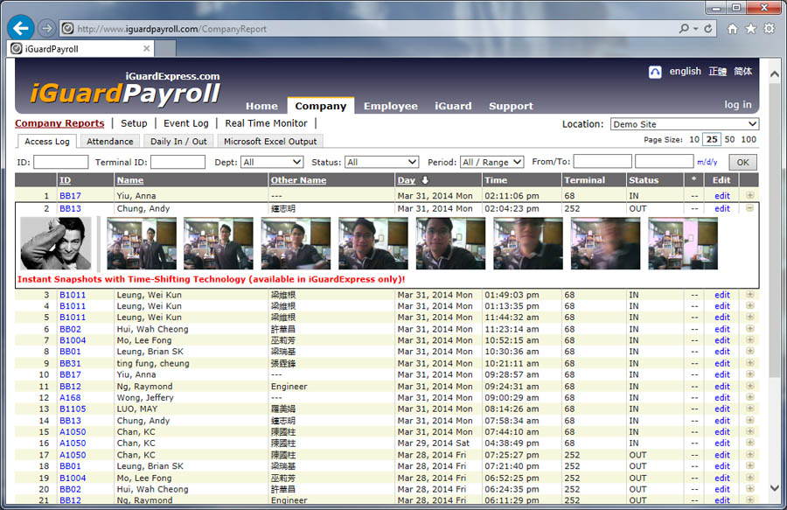Click the m/d/y date format link
The height and width of the screenshot is (510, 787).
point(707,162)
